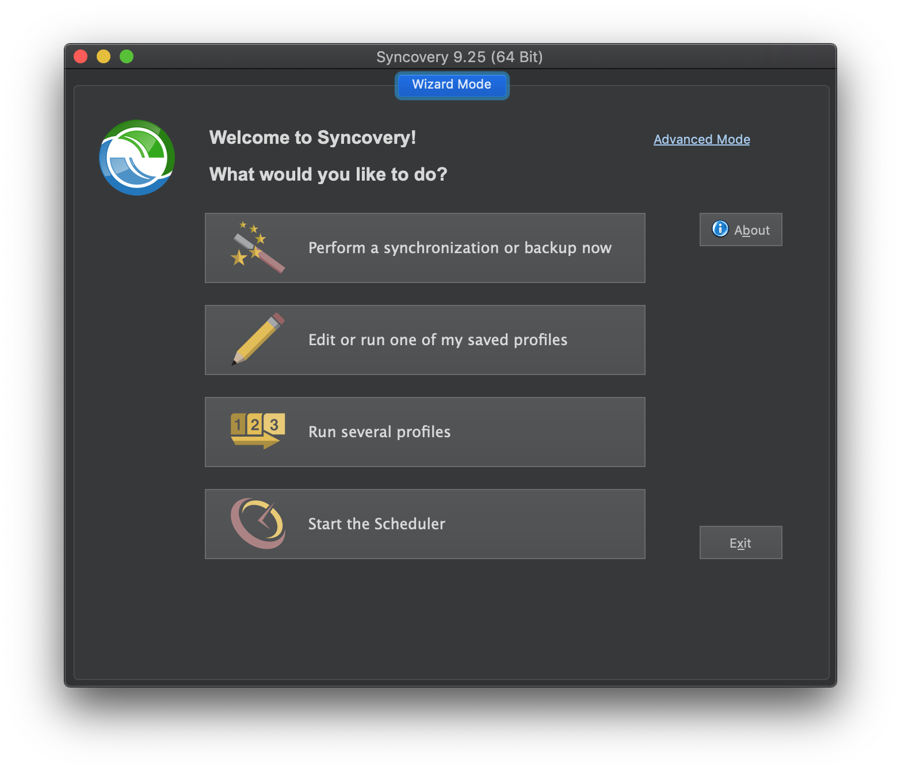The height and width of the screenshot is (772, 901).
Task: Minimize the window with the yellow button
Action: [x=104, y=56]
